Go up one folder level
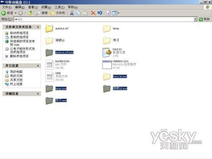 coord(30,13)
